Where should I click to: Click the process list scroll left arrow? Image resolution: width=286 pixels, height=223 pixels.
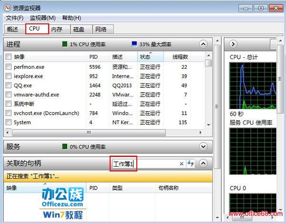pos(8,133)
